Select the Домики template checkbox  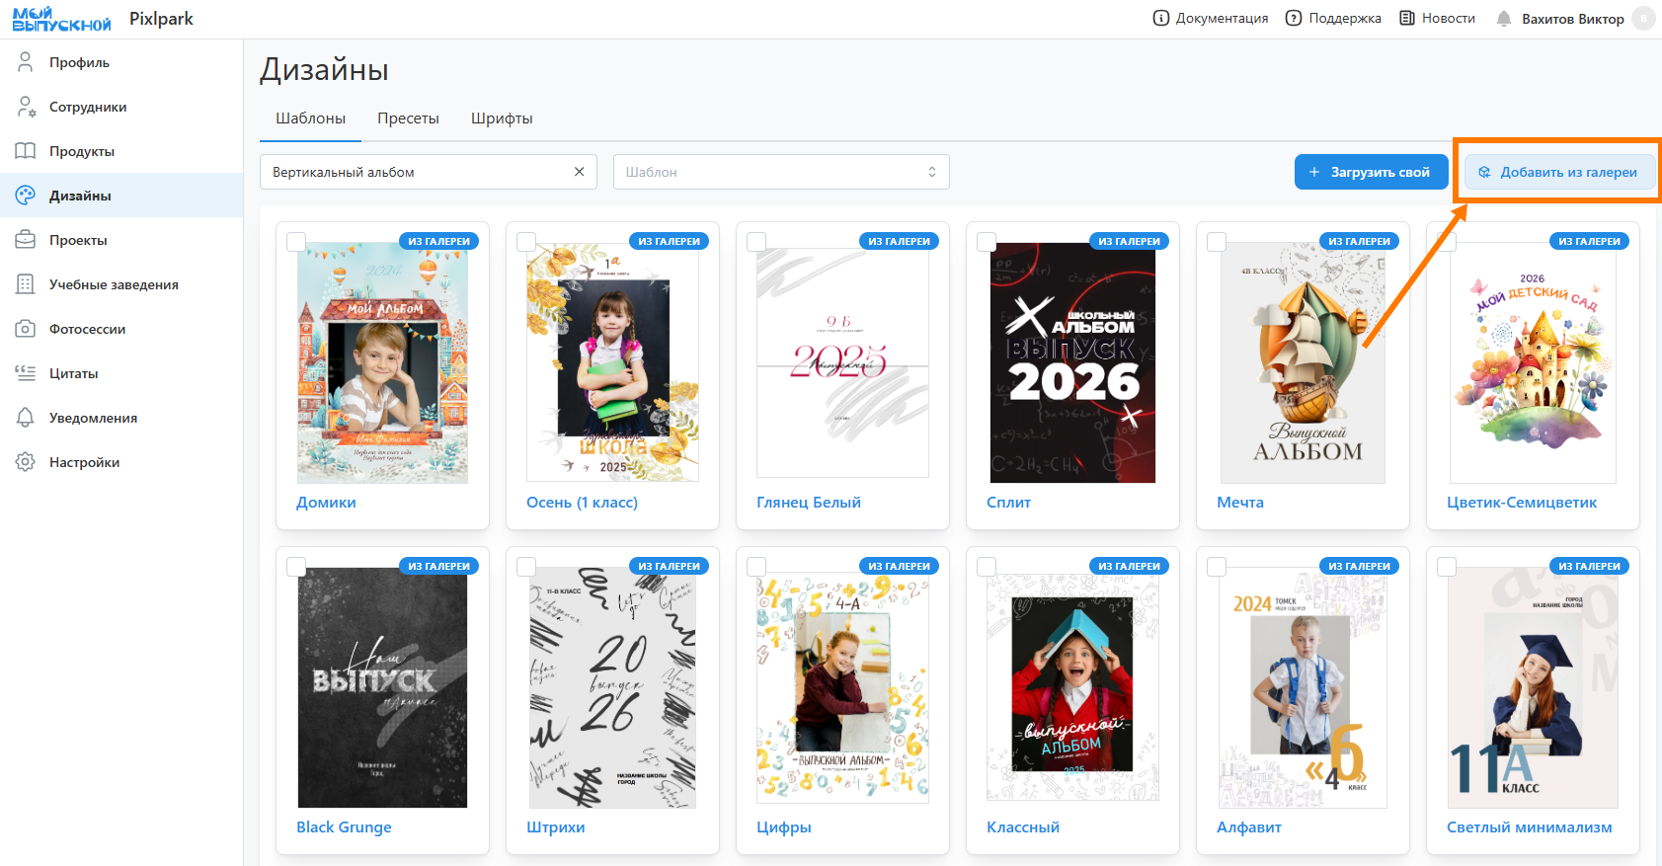click(296, 242)
